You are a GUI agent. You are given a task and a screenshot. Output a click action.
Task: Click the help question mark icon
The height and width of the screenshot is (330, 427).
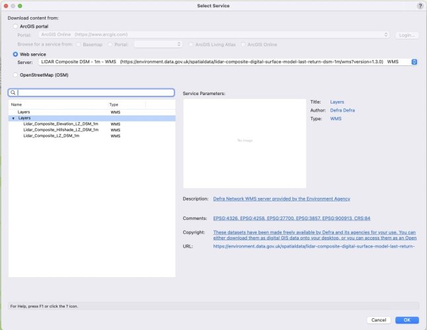420,5
